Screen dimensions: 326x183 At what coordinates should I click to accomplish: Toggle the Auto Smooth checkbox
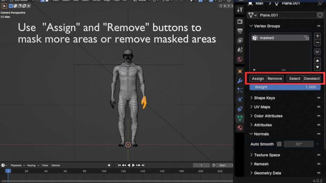point(279,144)
